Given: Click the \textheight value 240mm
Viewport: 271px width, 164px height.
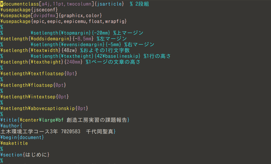Looking at the screenshot, I should pos(73,62).
